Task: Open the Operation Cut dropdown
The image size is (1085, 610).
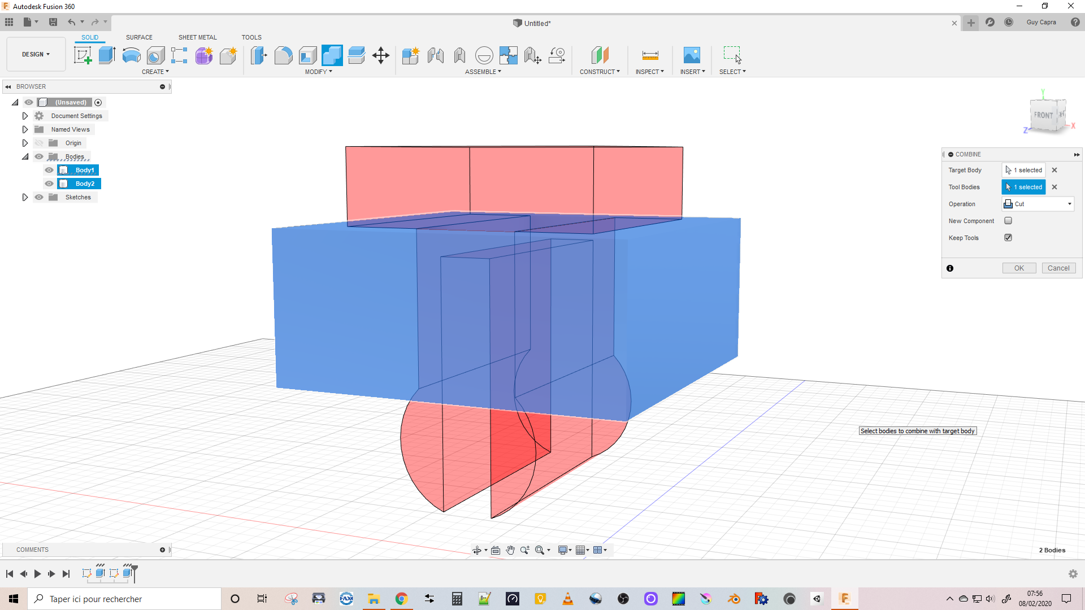Action: (x=1039, y=204)
